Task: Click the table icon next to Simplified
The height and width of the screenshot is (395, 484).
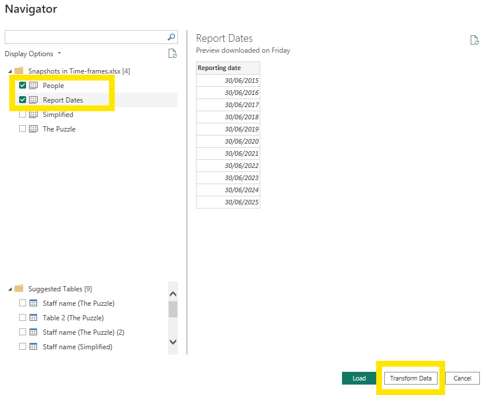Action: pyautogui.click(x=33, y=115)
